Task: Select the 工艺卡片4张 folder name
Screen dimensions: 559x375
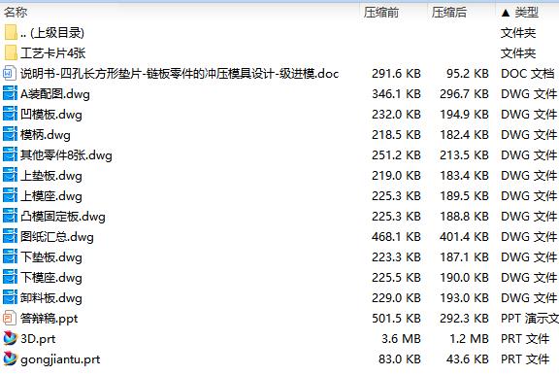Action: (x=52, y=53)
